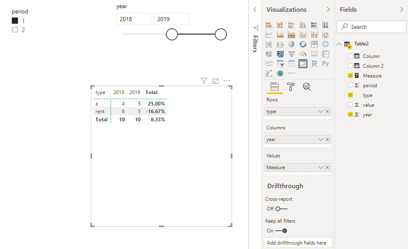408x249 pixels.
Task: Select the ArcGIS Maps visual
Action: point(280,73)
